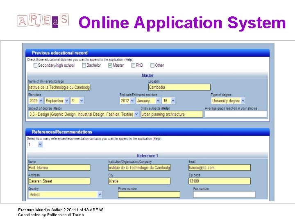Expand the January end month dropdown
This screenshot has height=221, width=295.
148,101
